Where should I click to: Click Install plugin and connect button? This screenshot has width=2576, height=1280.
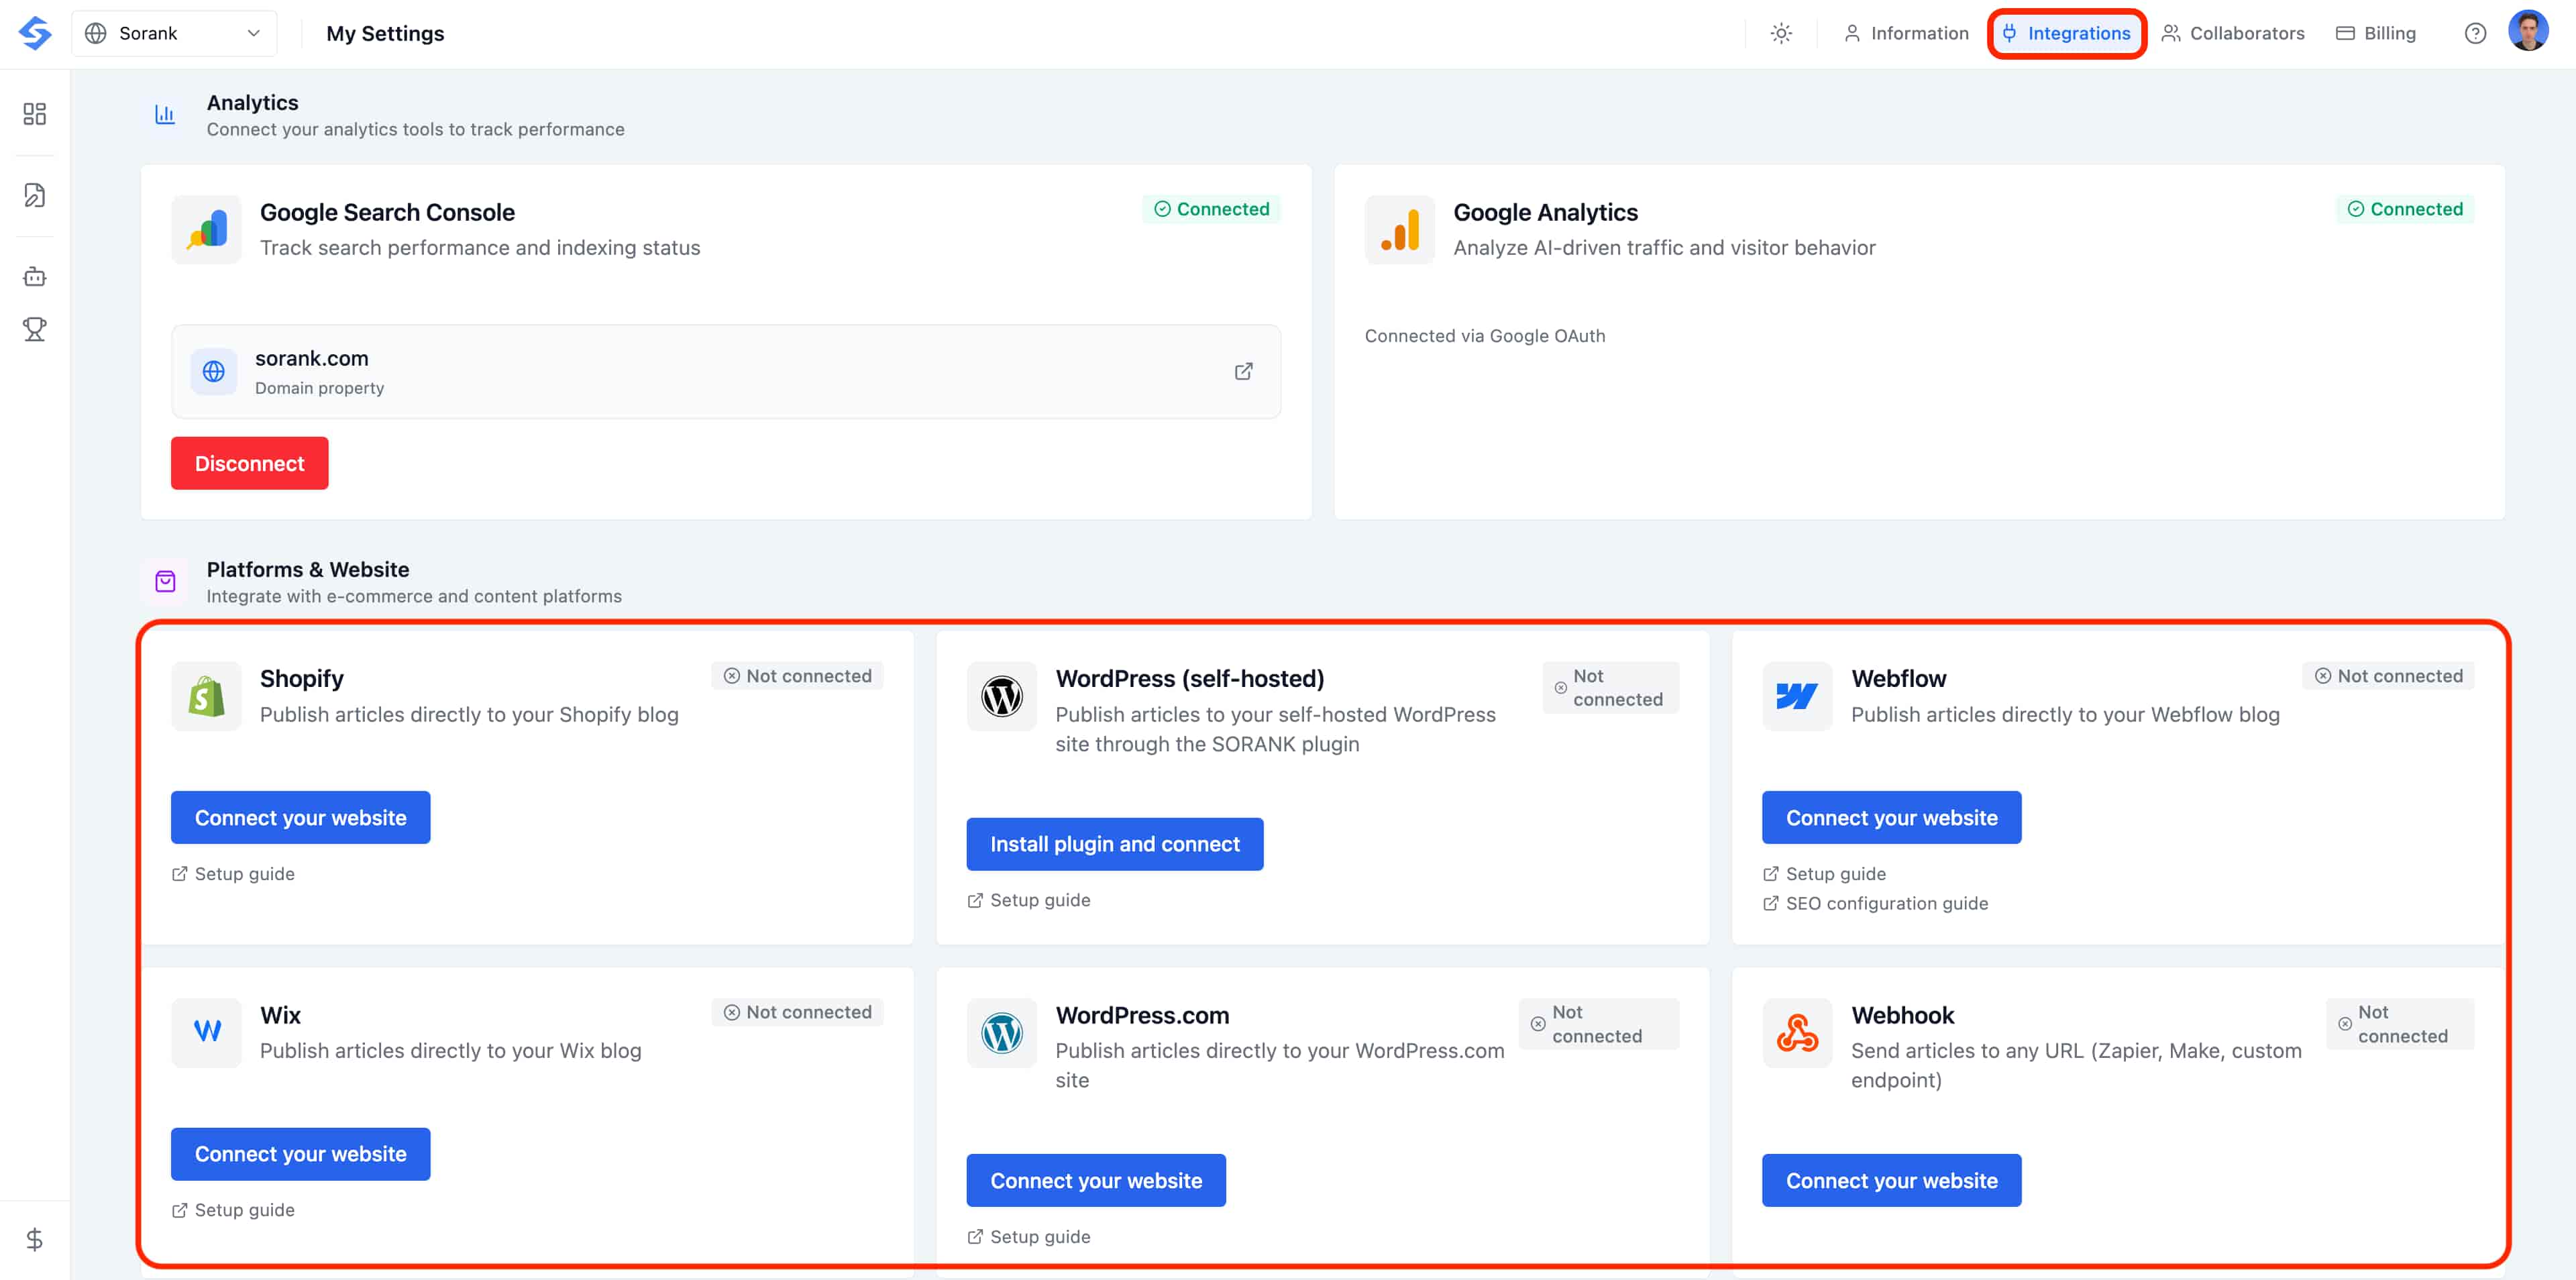[x=1114, y=844]
